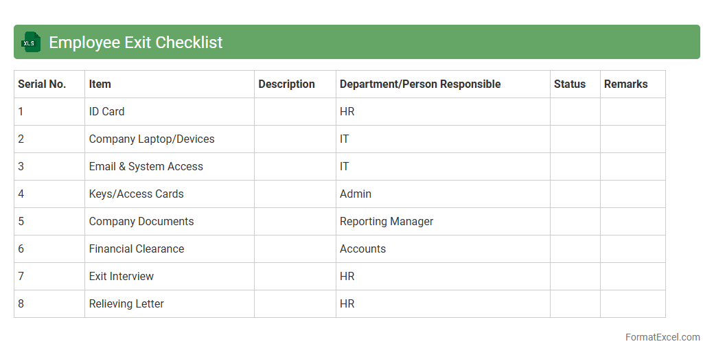
Task: Select the Item column header
Action: pyautogui.click(x=100, y=84)
